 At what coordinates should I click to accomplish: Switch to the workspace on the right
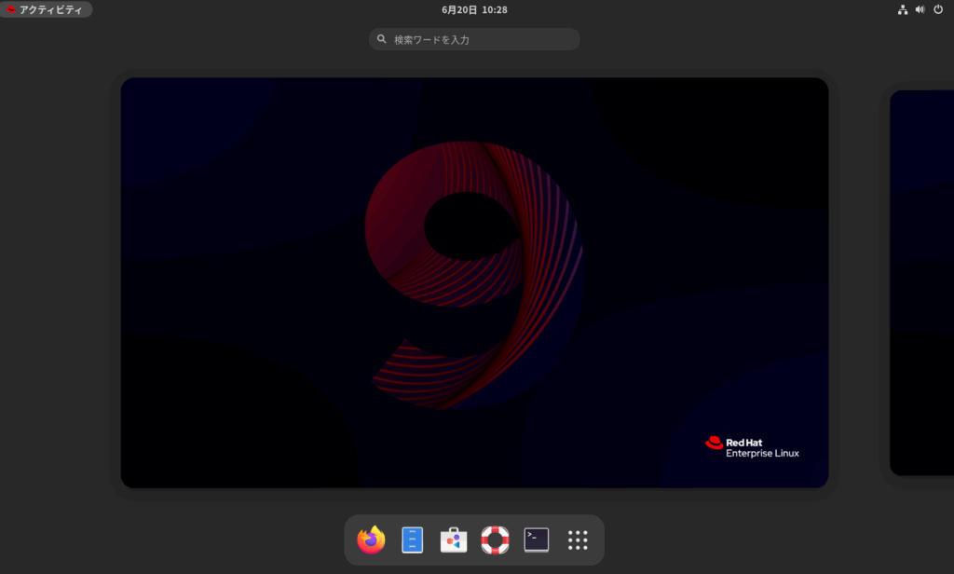point(921,282)
